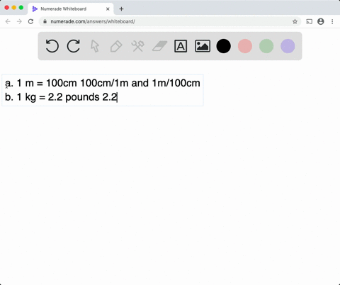
Task: Set drawing color to black
Action: pyautogui.click(x=224, y=46)
